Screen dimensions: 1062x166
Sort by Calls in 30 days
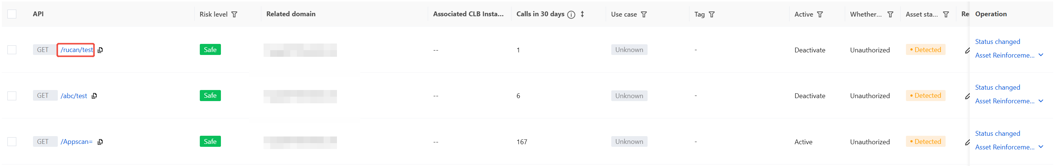(x=582, y=14)
